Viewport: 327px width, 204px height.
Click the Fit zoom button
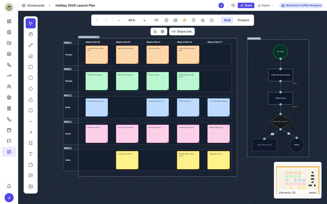pos(156,20)
